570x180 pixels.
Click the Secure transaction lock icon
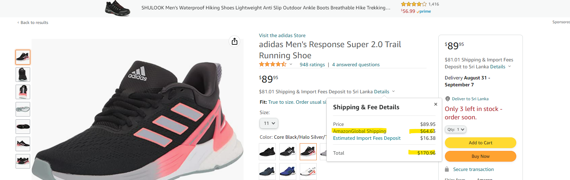click(447, 169)
